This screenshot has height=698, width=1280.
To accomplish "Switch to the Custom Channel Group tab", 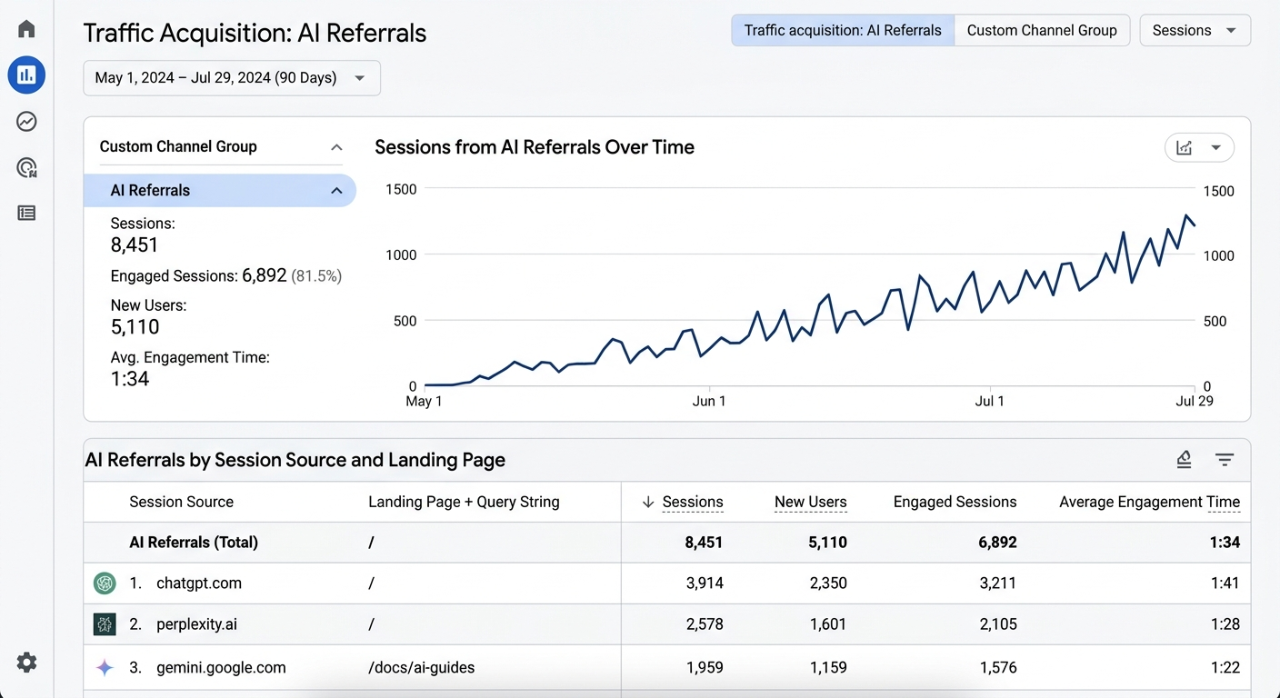I will pos(1042,30).
